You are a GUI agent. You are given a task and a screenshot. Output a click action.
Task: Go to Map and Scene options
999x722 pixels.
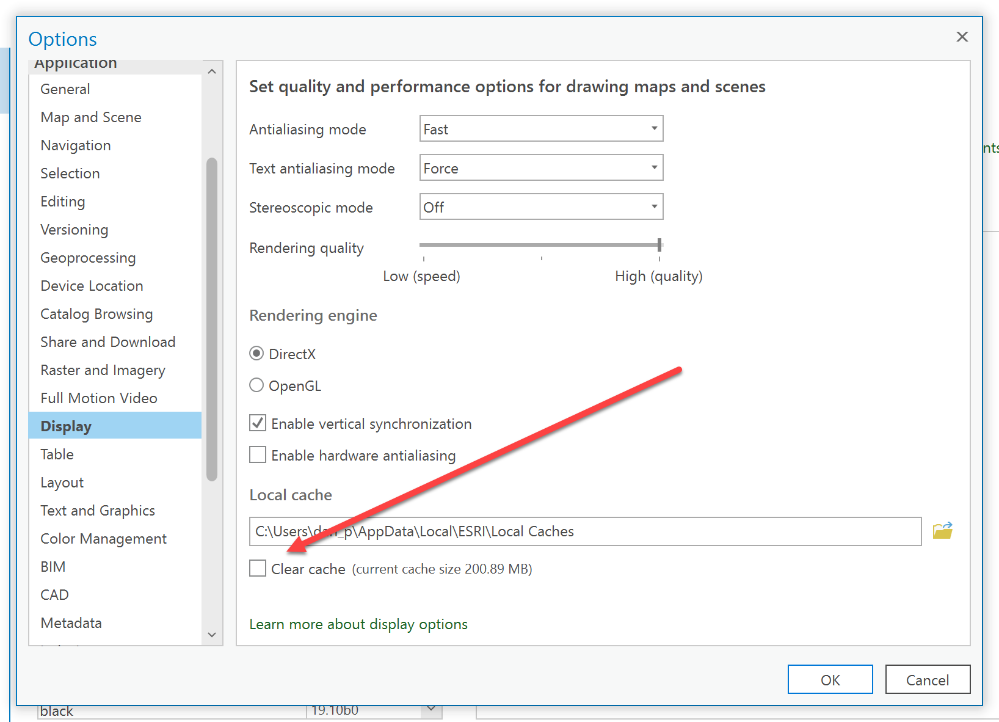click(x=91, y=117)
